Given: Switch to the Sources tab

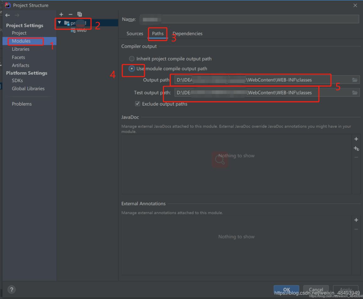Looking at the screenshot, I should pos(135,34).
